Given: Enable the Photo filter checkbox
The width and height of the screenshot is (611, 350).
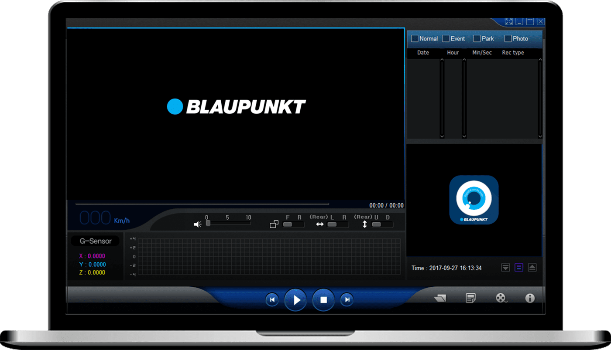Looking at the screenshot, I should [508, 38].
